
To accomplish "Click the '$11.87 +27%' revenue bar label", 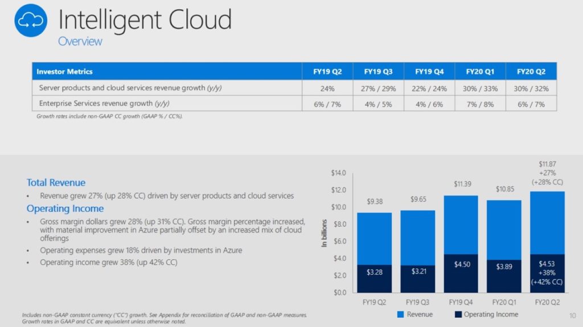I will tap(547, 173).
